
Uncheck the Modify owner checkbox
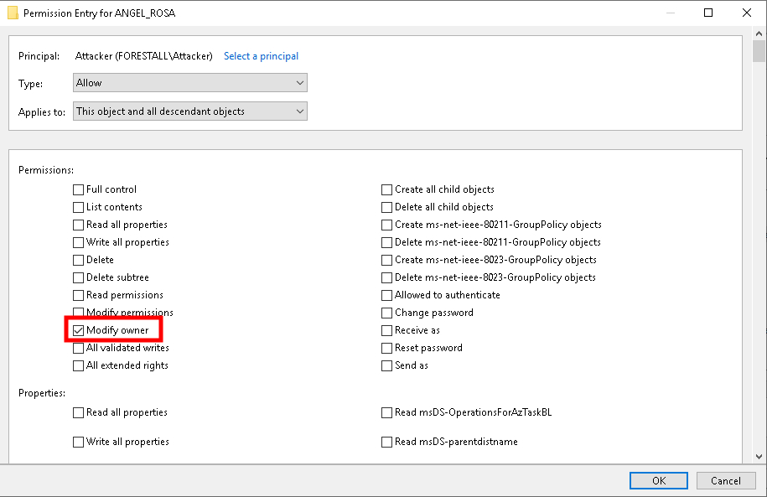(x=79, y=330)
